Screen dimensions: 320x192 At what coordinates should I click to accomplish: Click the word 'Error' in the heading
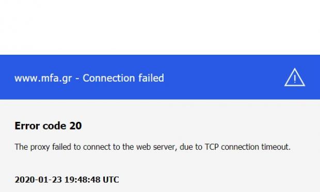(x=27, y=126)
